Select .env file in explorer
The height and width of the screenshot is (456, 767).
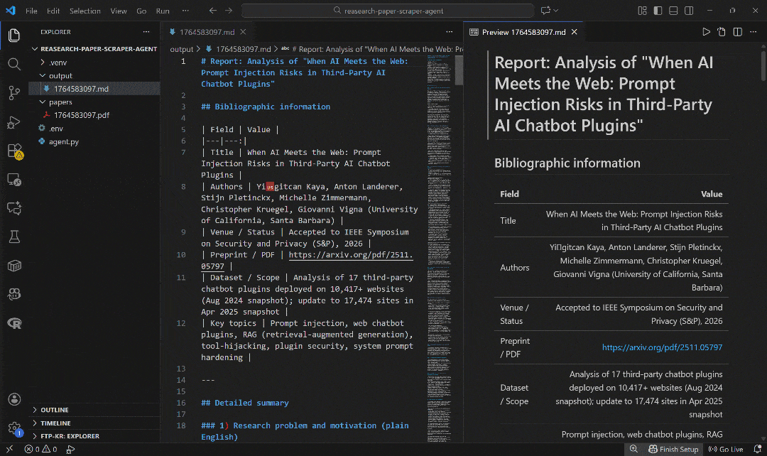[x=94, y=129]
